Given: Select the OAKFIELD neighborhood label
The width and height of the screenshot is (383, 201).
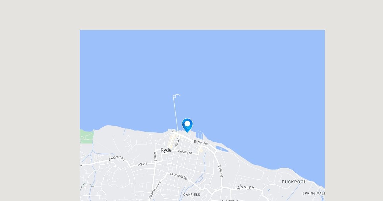Looking at the screenshot, I should (x=192, y=194).
